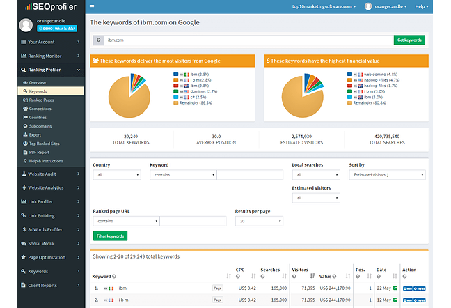Click the Keyword column info icon
Screen dimensions: 451x308
[x=114, y=277]
